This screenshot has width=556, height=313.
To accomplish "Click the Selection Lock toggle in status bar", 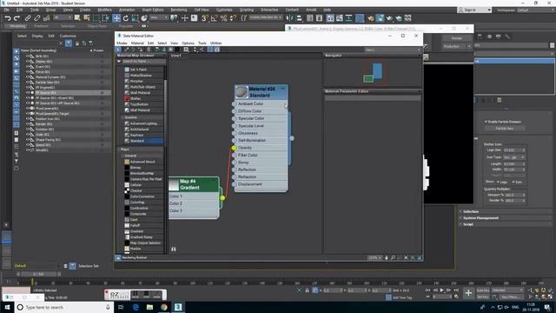I will pos(307,290).
